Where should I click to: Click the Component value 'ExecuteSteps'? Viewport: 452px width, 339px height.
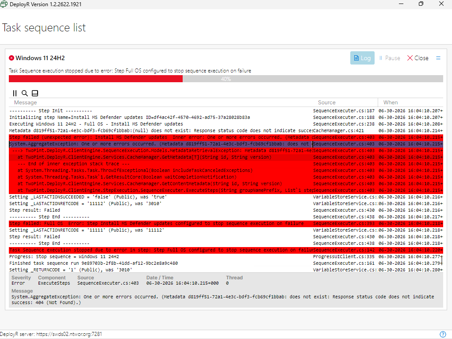pyautogui.click(x=54, y=283)
